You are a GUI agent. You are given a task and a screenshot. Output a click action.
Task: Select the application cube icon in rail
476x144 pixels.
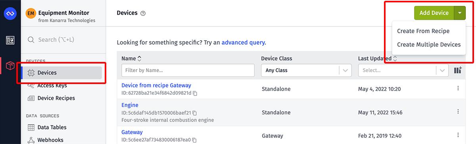pyautogui.click(x=10, y=65)
